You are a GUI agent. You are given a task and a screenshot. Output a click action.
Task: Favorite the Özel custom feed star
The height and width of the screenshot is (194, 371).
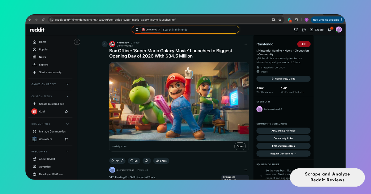point(66,112)
